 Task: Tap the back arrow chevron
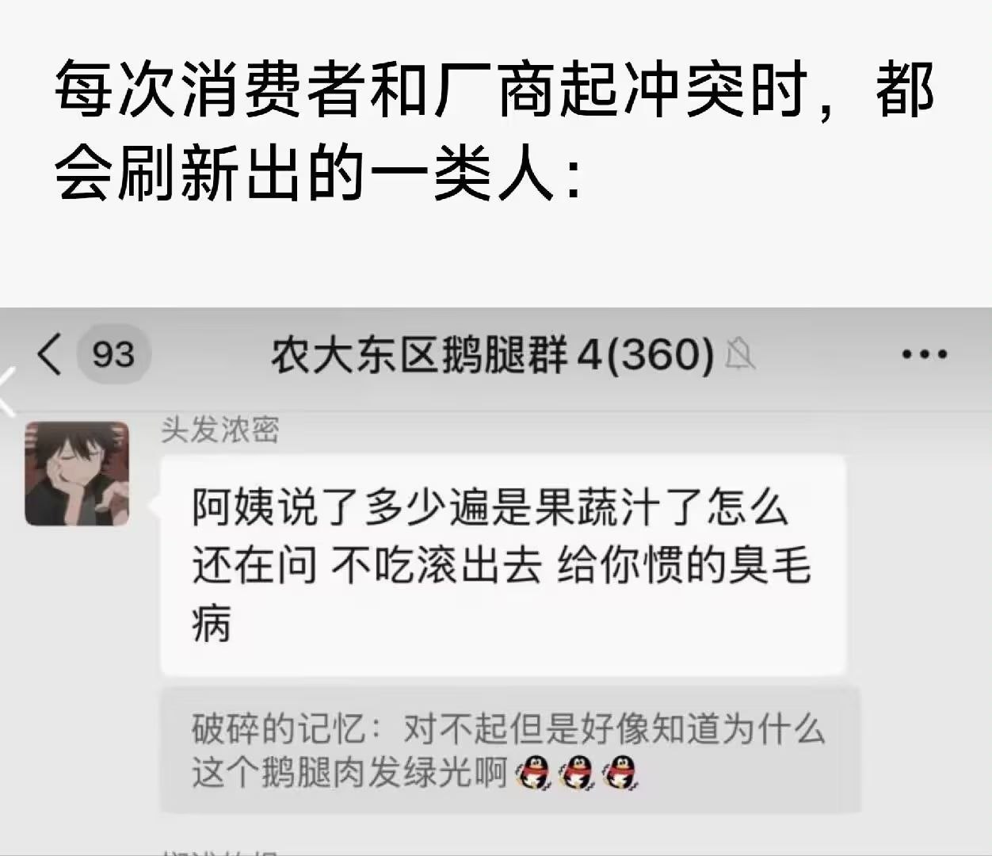49,353
